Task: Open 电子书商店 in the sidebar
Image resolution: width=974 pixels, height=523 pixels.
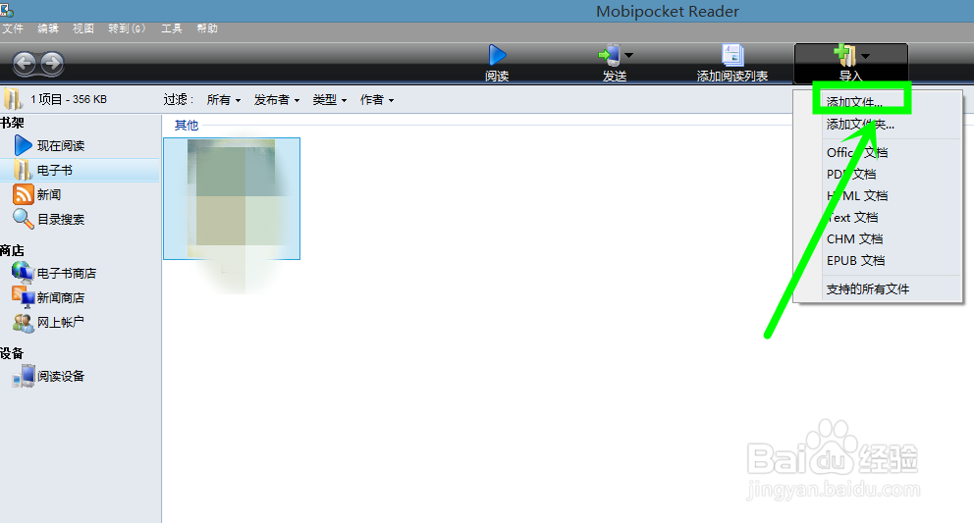Action: pyautogui.click(x=67, y=274)
